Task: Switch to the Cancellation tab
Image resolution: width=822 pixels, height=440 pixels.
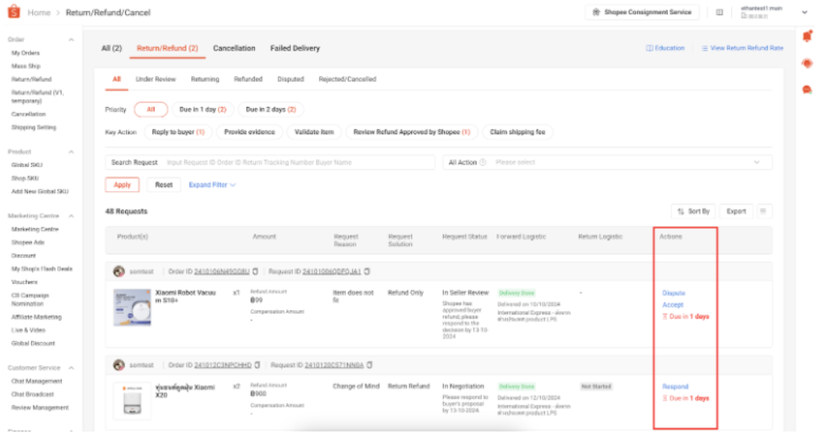Action: click(234, 48)
